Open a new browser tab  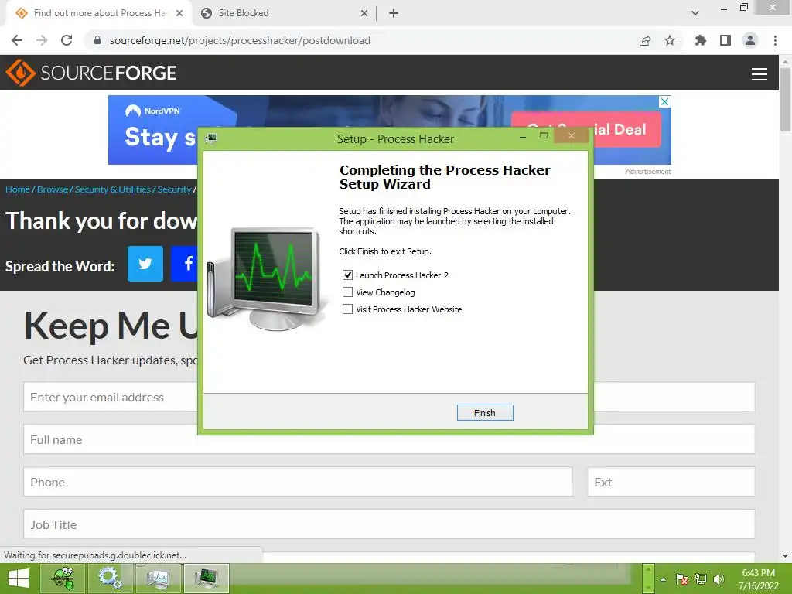coord(394,13)
